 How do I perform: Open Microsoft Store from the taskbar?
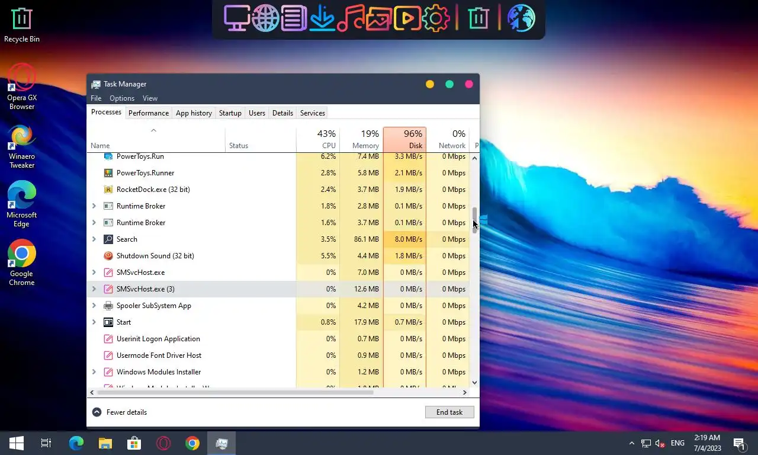tap(134, 443)
